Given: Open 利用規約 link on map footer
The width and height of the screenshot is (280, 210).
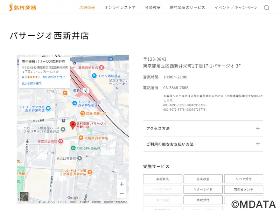Looking at the screenshot, I should (97, 202).
